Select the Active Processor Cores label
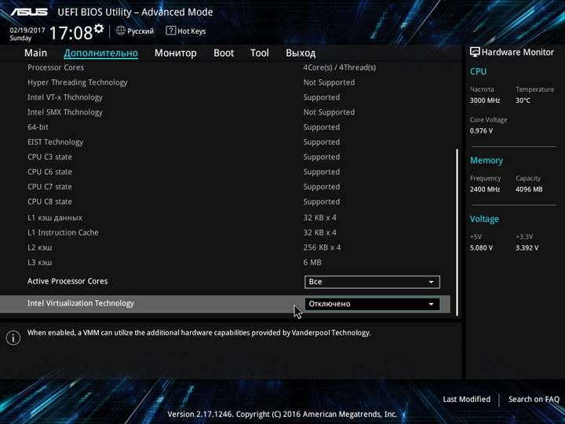565x424 pixels. click(67, 281)
